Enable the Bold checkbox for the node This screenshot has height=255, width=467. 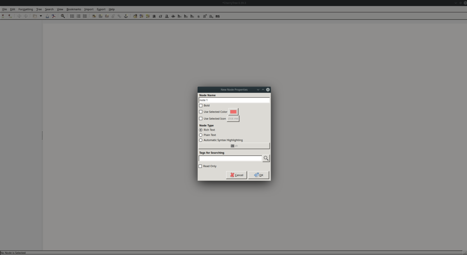click(201, 105)
